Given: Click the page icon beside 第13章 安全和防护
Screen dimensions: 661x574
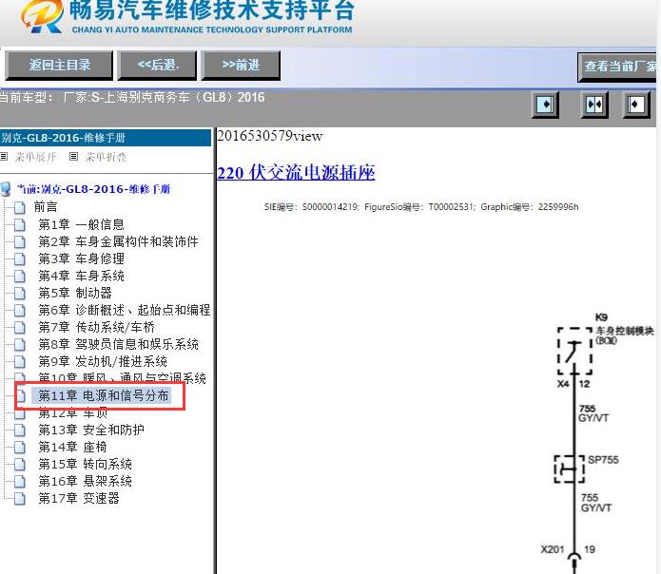Looking at the screenshot, I should [x=20, y=430].
